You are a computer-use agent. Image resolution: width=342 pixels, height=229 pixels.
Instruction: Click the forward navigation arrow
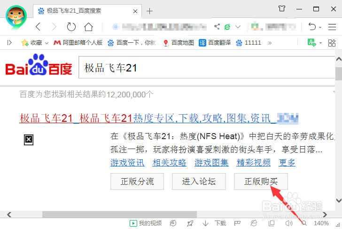54,27
